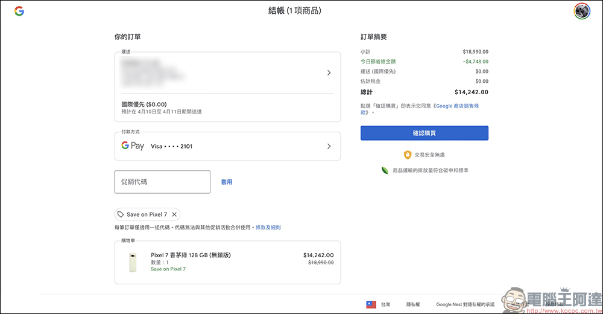Open the 隱私權 privacy link
This screenshot has width=603, height=314.
point(413,305)
